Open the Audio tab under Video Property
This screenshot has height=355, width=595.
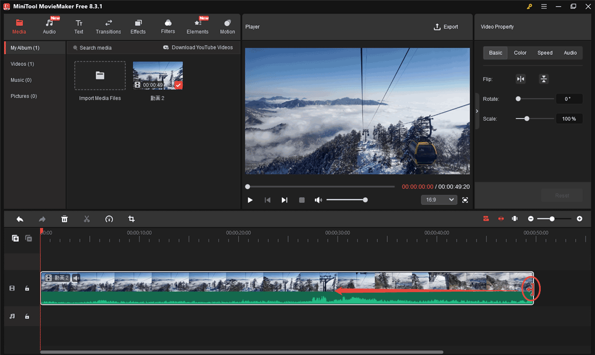570,52
